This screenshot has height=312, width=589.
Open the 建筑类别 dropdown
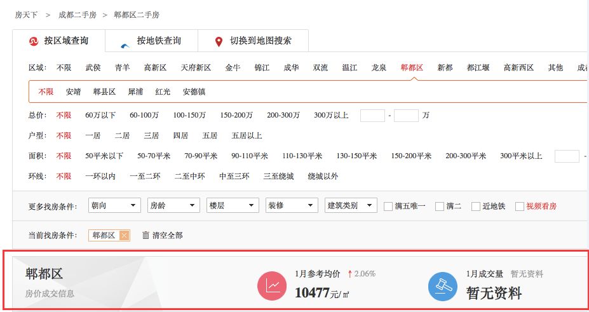[351, 205]
